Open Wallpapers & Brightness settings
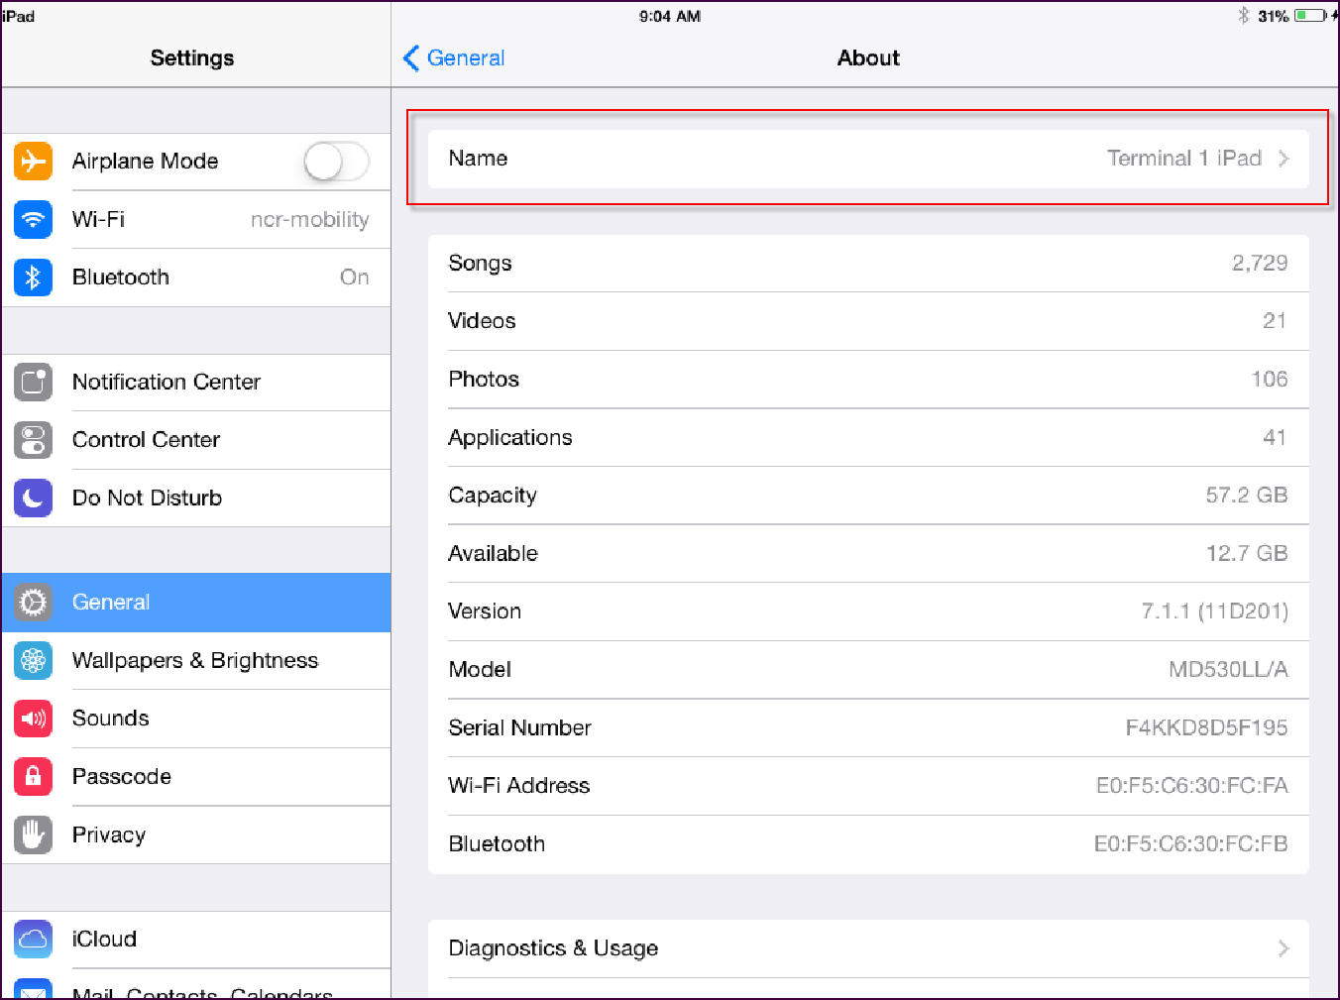Viewport: 1340px width, 1000px height. click(x=196, y=660)
